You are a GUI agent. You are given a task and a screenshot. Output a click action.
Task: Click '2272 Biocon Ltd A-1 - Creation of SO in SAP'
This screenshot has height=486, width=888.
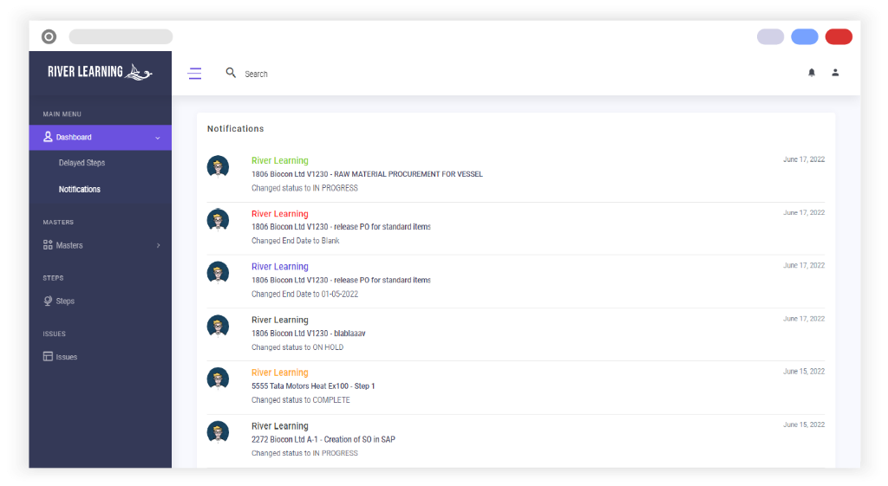[323, 439]
